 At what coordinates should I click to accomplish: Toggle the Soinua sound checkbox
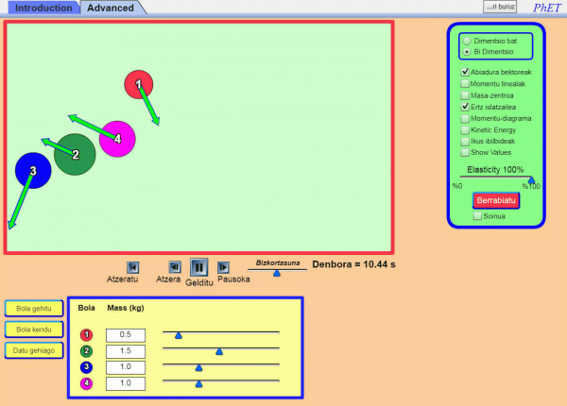tap(478, 216)
